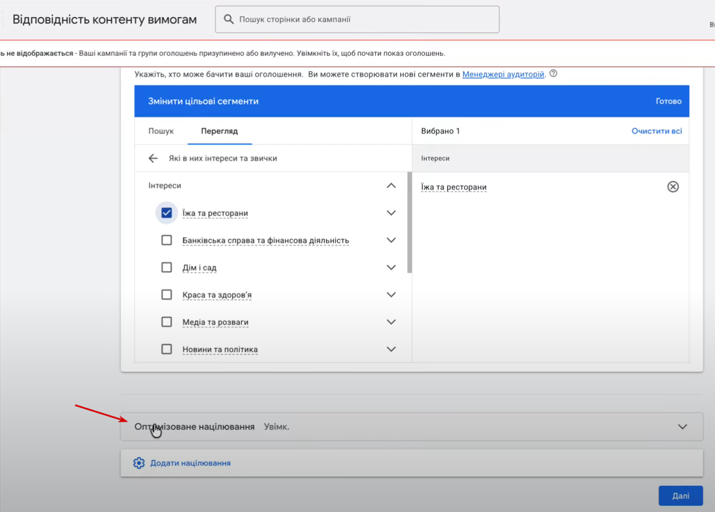715x512 pixels.
Task: Select the Медіа та розваги checkbox
Action: coord(166,322)
